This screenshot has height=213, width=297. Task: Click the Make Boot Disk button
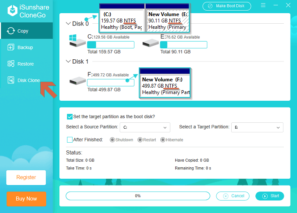coord(227,6)
